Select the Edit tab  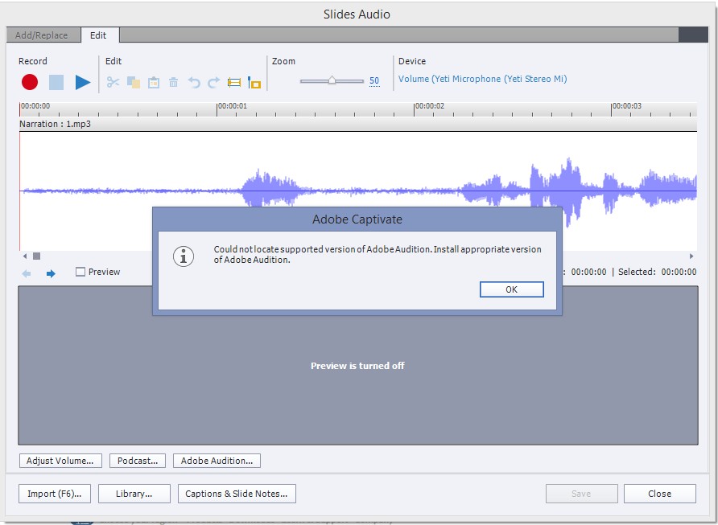[x=98, y=35]
